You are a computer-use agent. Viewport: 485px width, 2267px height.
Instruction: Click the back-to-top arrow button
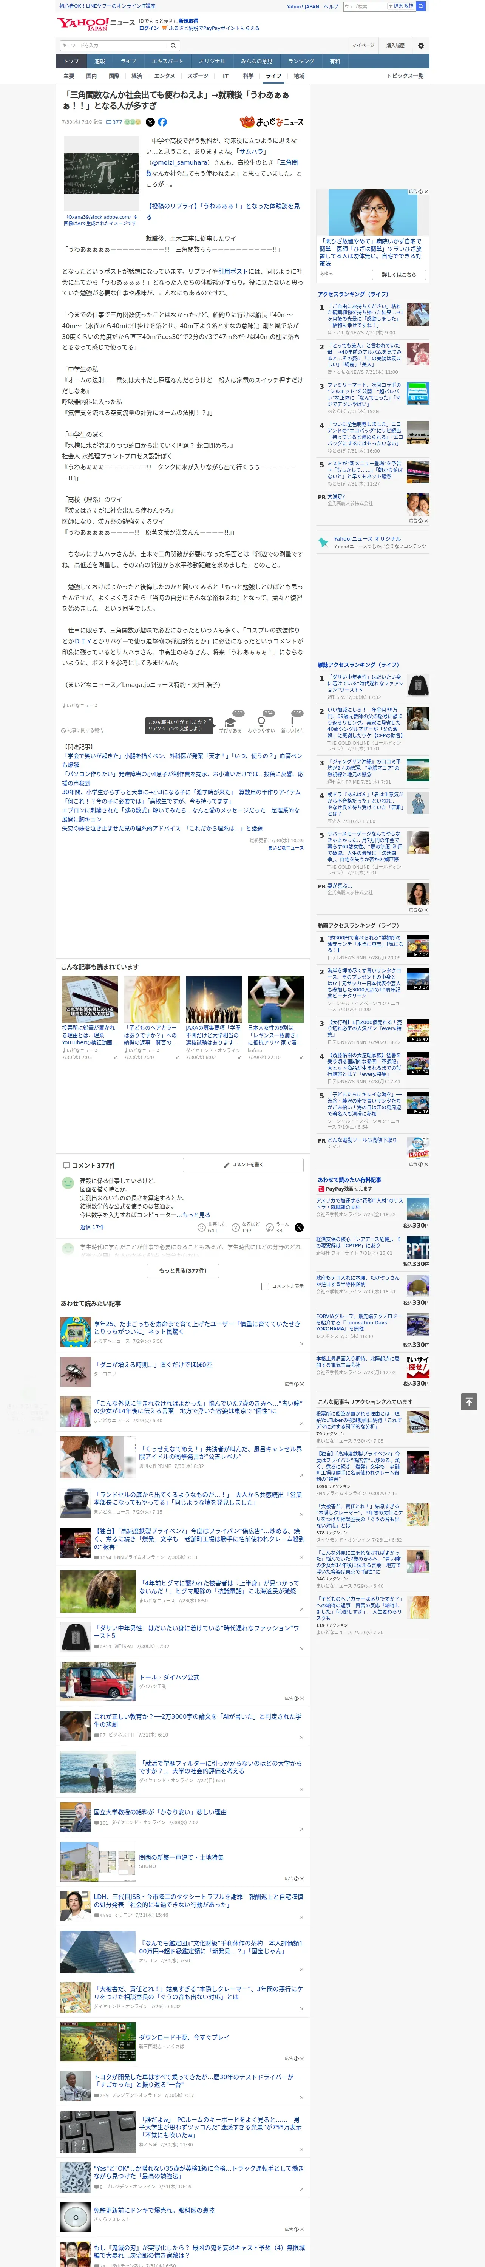point(469,1401)
